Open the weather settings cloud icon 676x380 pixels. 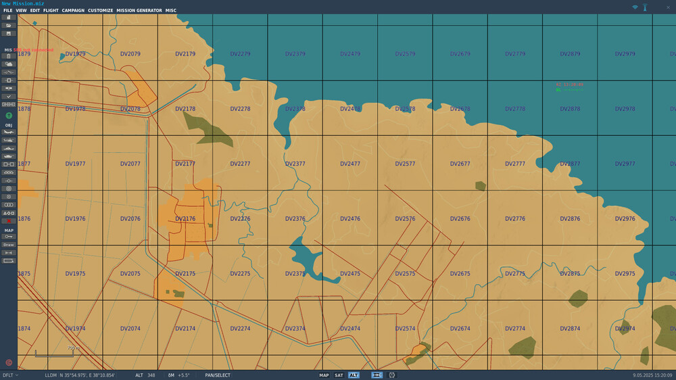(x=9, y=64)
